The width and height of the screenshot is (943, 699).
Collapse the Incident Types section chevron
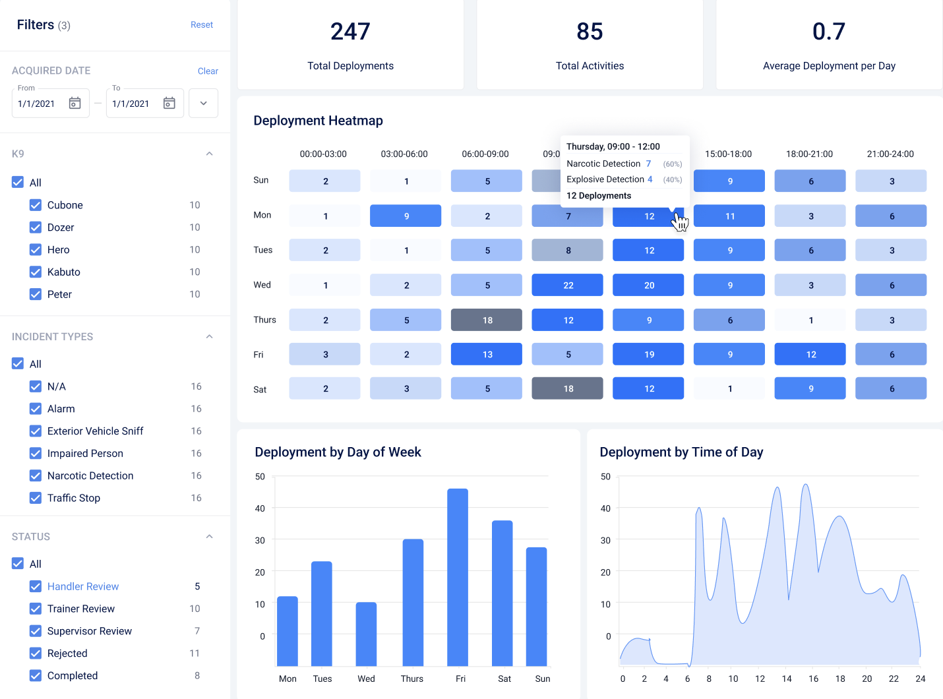209,336
